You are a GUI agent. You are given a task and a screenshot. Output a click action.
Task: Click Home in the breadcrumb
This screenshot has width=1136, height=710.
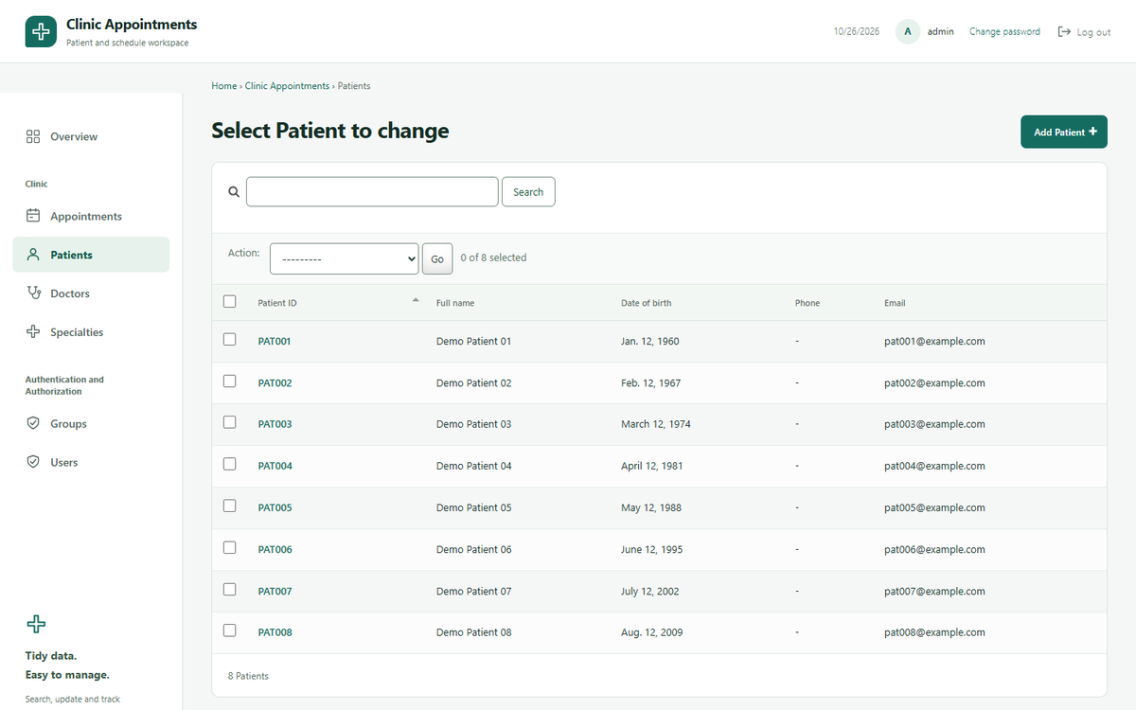224,85
